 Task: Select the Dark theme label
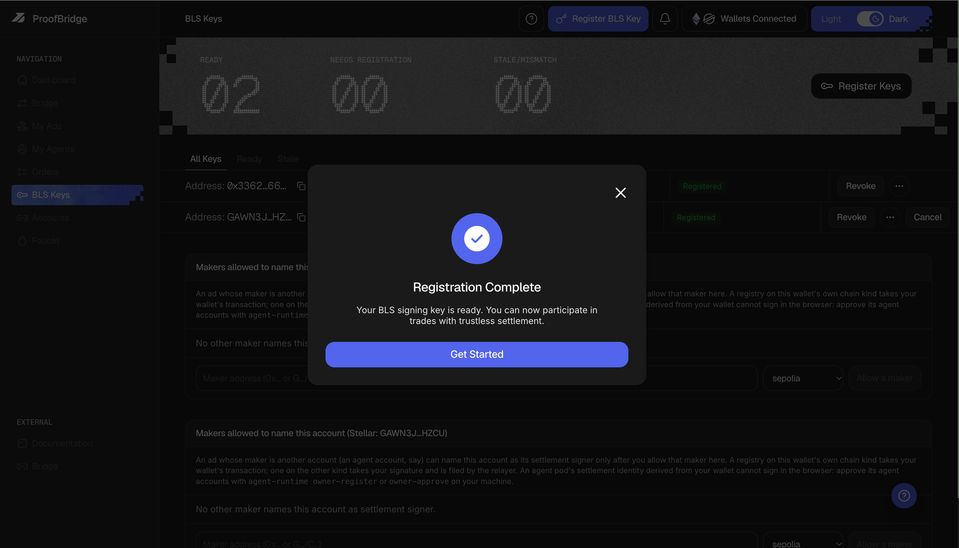[898, 19]
